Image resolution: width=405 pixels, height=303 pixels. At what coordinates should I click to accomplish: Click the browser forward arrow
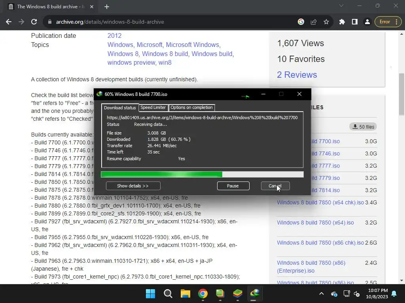pos(21,22)
